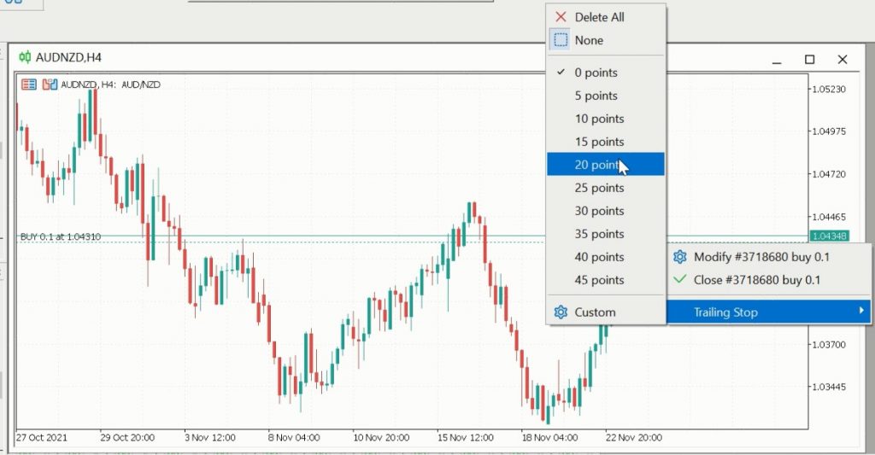Choose 25 points trailing stop
875x455 pixels.
(x=606, y=188)
